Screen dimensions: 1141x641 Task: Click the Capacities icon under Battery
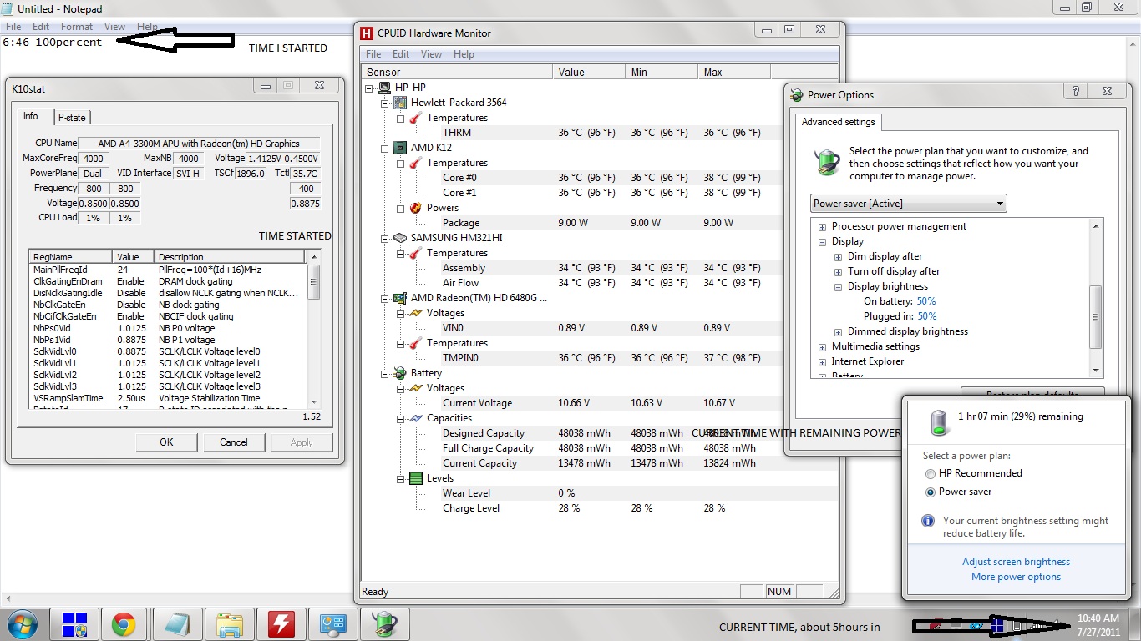click(415, 418)
